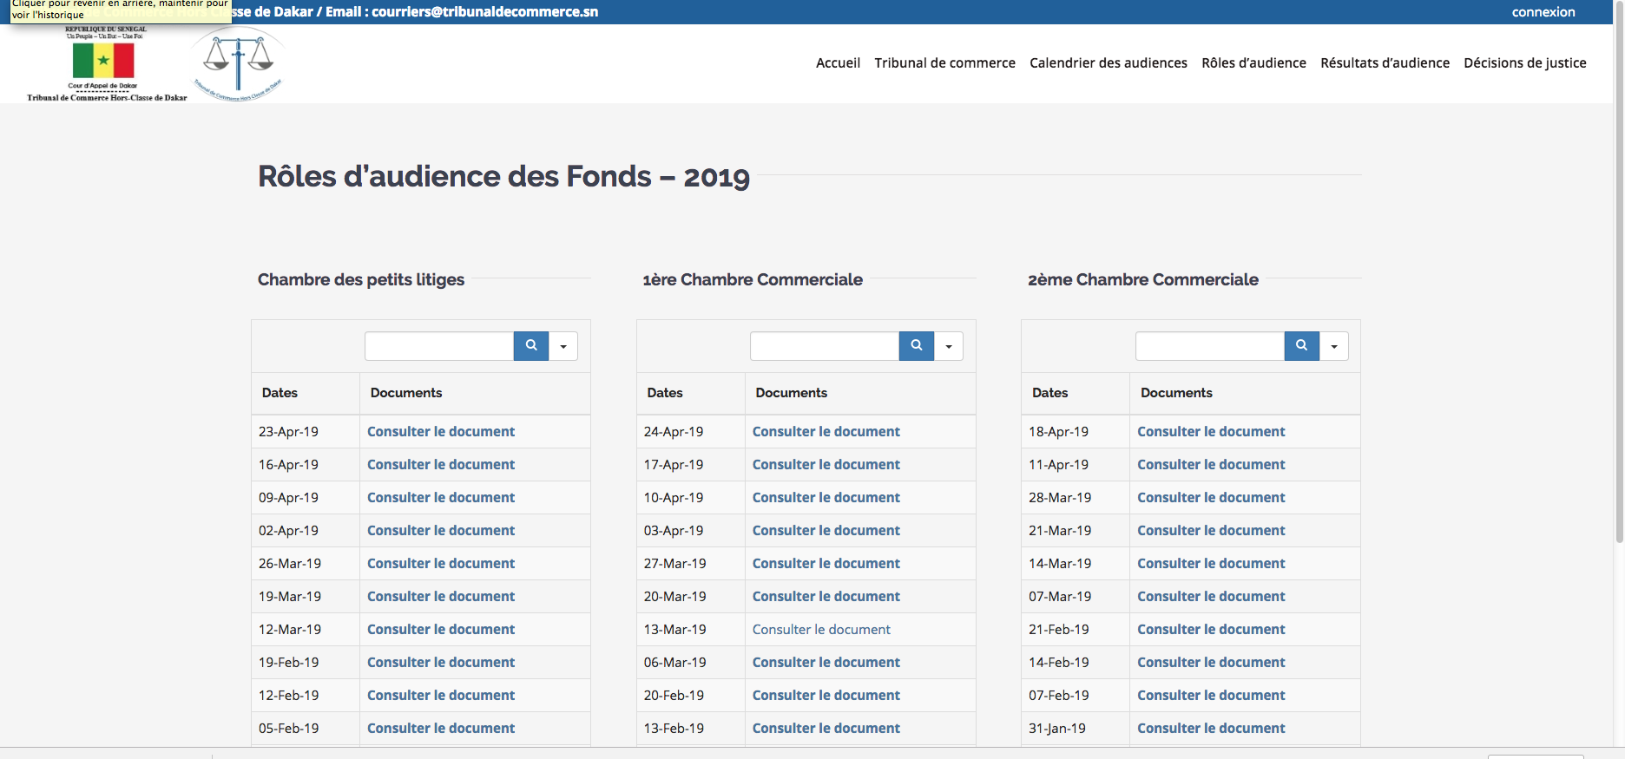Go to Calendrier des audiences menu
The image size is (1625, 759).
coord(1108,63)
